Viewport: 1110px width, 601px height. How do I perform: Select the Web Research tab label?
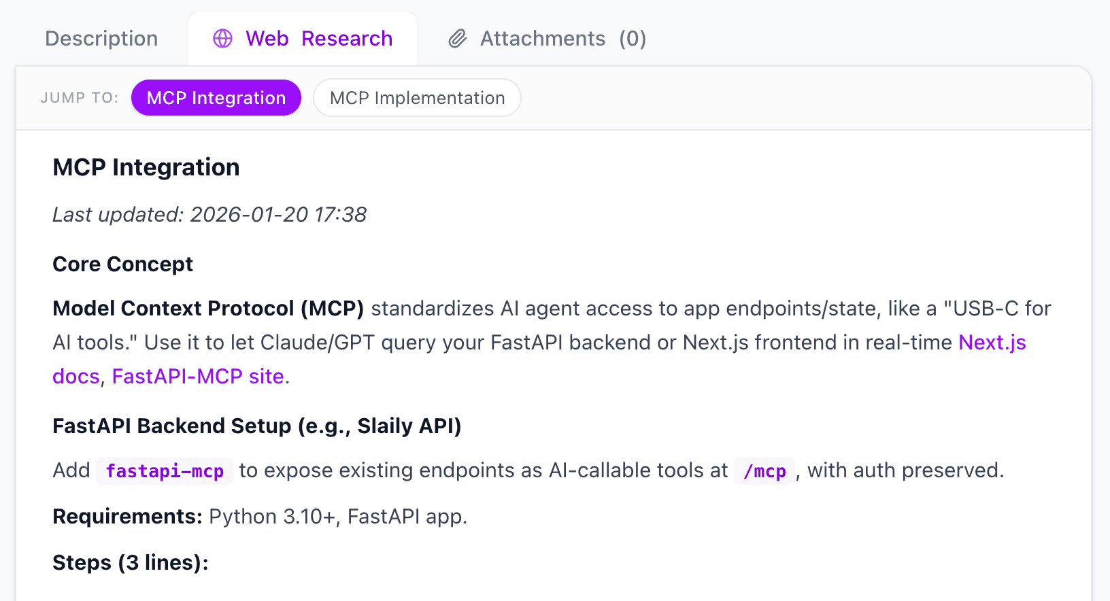pos(319,39)
